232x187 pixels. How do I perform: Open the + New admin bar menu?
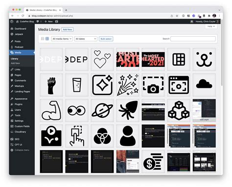pyautogui.click(x=48, y=22)
